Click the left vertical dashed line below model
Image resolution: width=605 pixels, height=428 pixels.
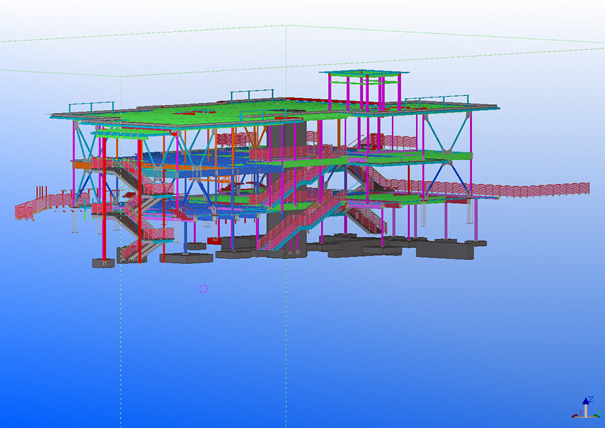click(121, 336)
